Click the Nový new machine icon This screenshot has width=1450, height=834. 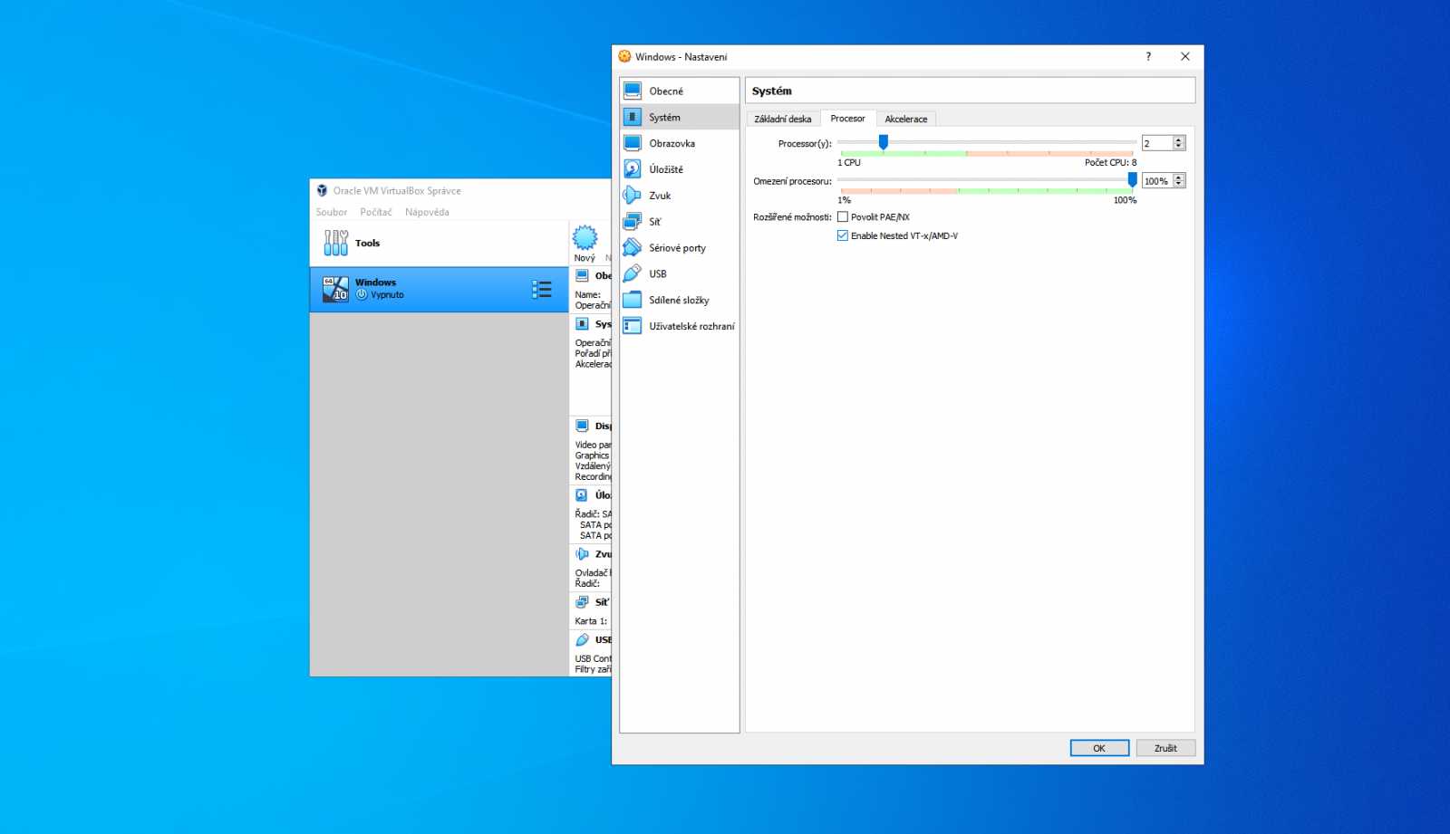(x=585, y=238)
